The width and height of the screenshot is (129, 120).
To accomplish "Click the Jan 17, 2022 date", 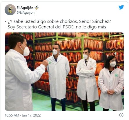I will click(31, 115).
